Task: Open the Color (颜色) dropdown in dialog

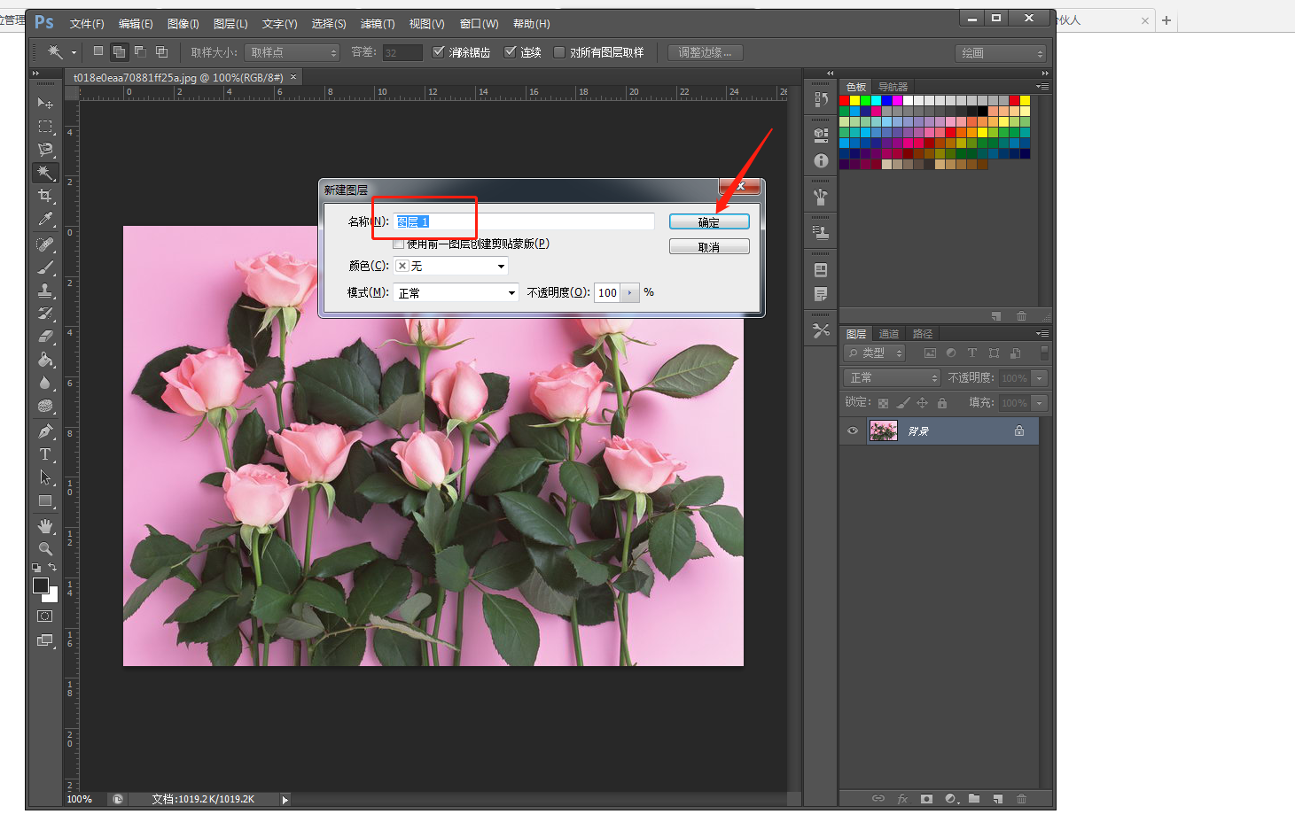Action: pos(450,266)
